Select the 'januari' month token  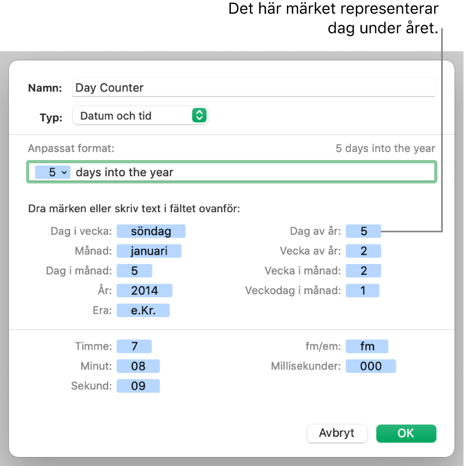click(x=149, y=252)
